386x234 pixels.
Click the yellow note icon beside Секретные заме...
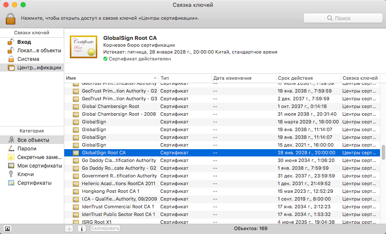(11, 157)
